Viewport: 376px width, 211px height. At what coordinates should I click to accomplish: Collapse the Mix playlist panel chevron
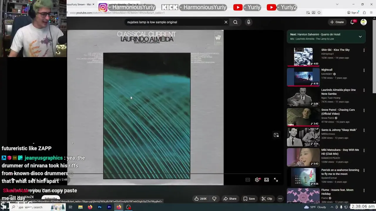click(x=360, y=37)
